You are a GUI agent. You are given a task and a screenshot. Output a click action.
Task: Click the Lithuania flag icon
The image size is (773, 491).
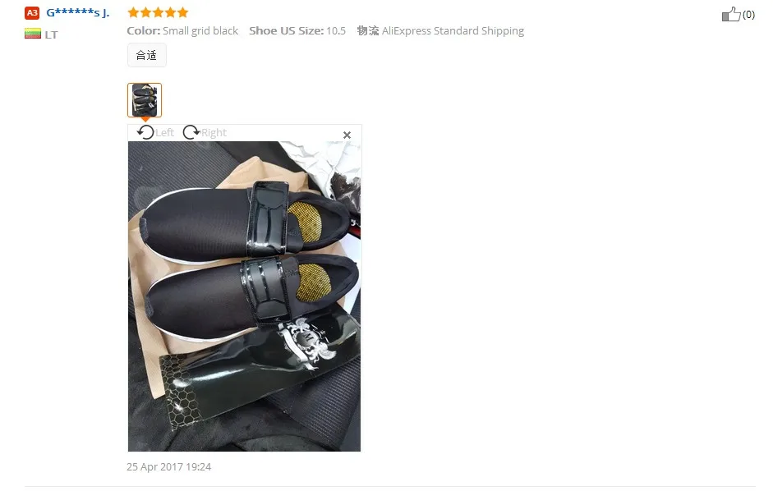tap(33, 34)
